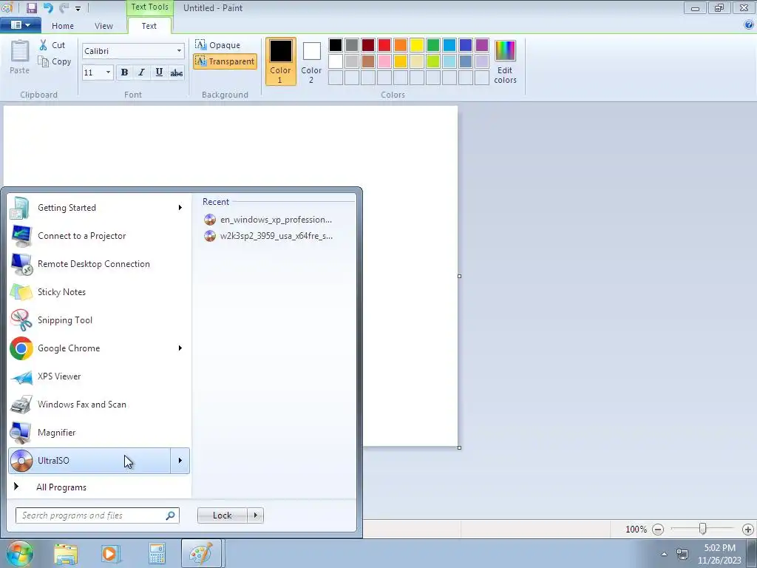
Task: Expand the UltraISO jump list arrow
Action: 180,460
